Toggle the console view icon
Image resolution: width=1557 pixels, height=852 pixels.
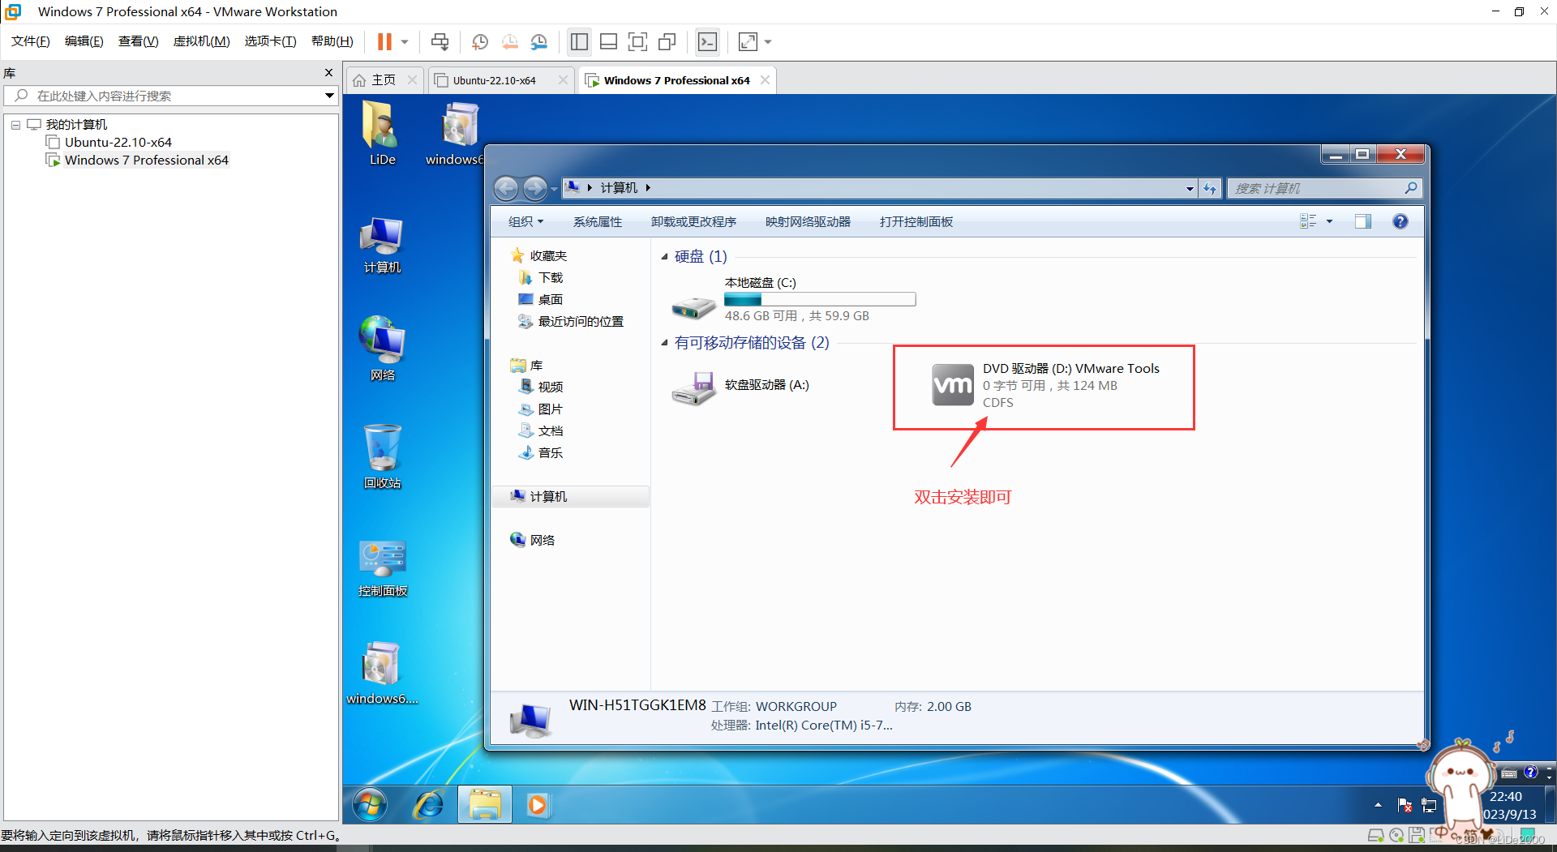click(707, 41)
